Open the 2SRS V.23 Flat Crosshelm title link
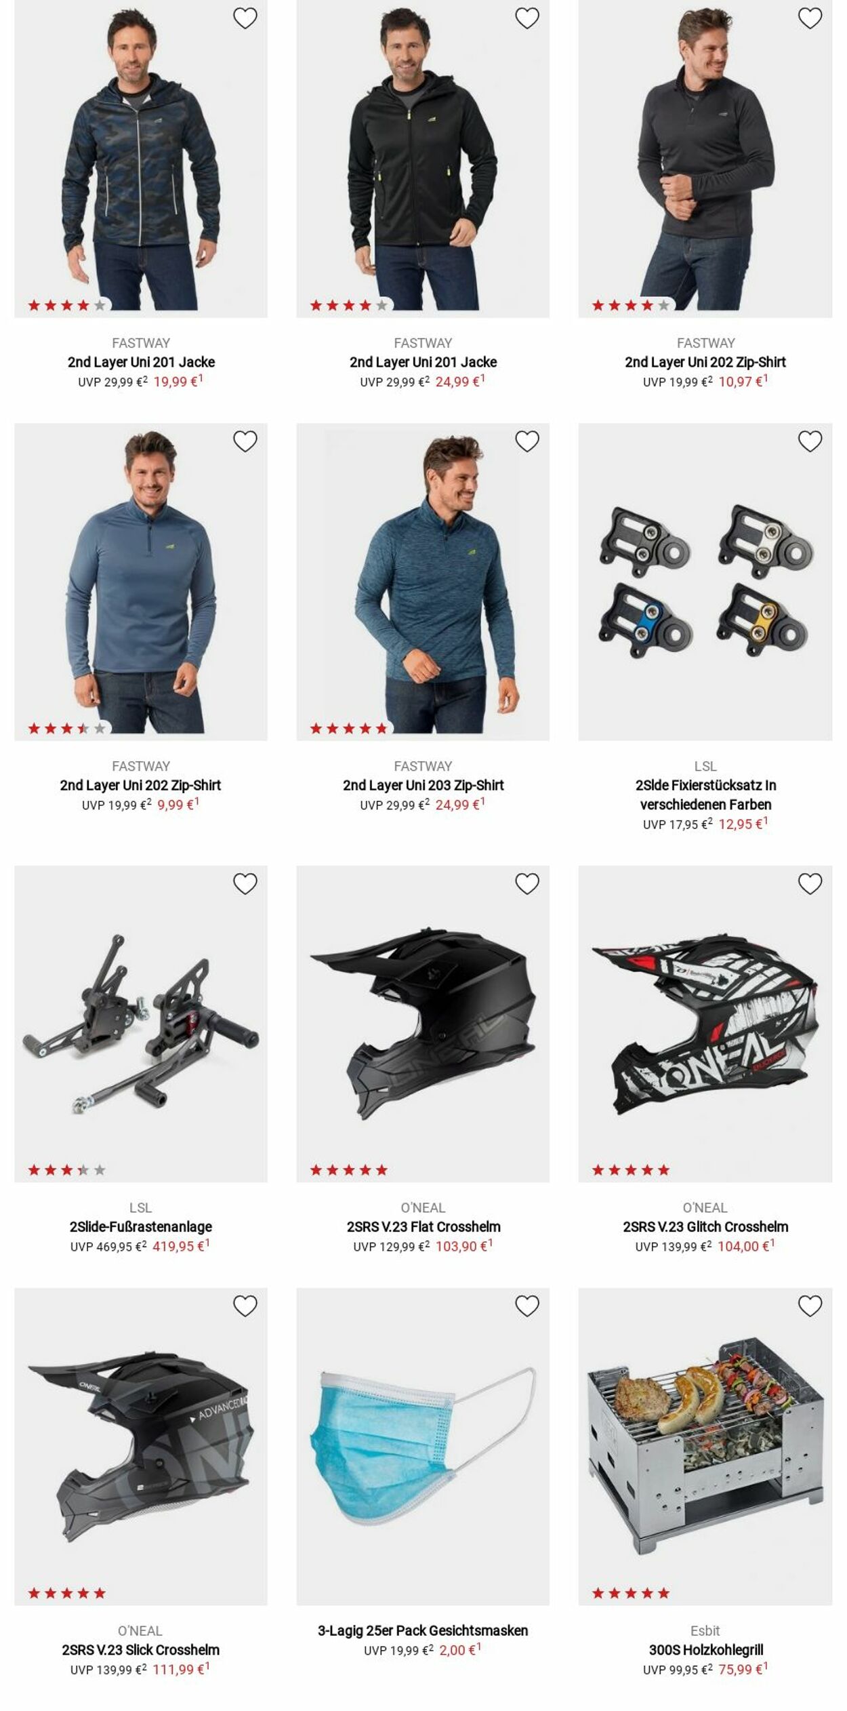Image resolution: width=847 pixels, height=1711 pixels. tap(423, 1226)
